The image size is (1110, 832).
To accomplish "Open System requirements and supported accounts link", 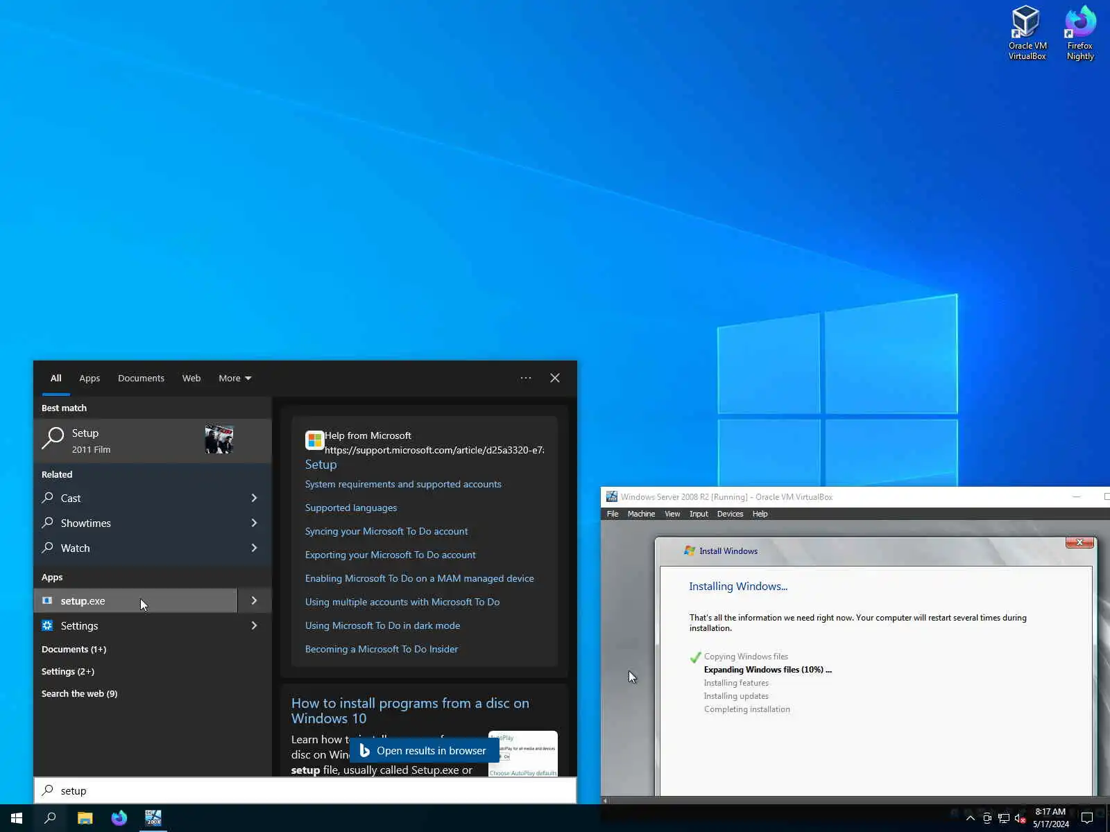I will point(403,484).
